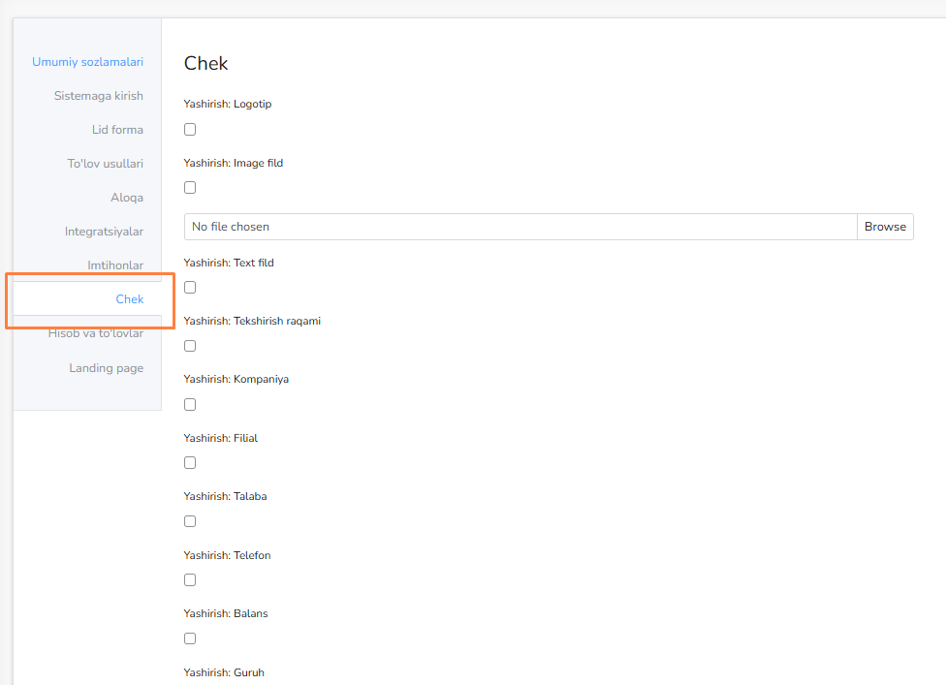Switch to Integratsiyalar section
This screenshot has width=946, height=685.
pyautogui.click(x=104, y=232)
